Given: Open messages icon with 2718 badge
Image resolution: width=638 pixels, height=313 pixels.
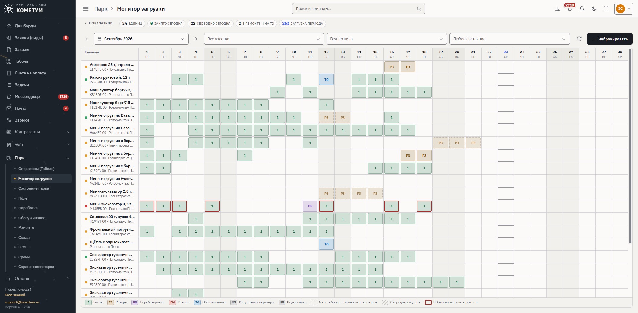Looking at the screenshot, I should tap(570, 9).
